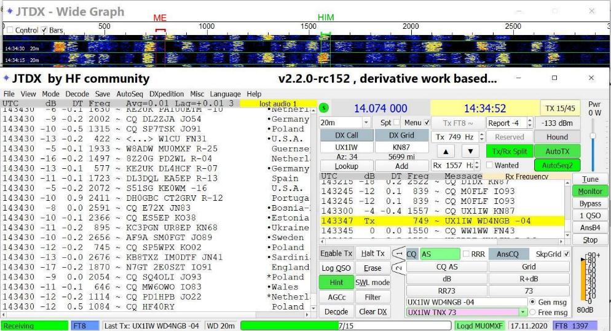Click the down arrow frequency button
This screenshot has width=611, height=331.
tap(470, 152)
